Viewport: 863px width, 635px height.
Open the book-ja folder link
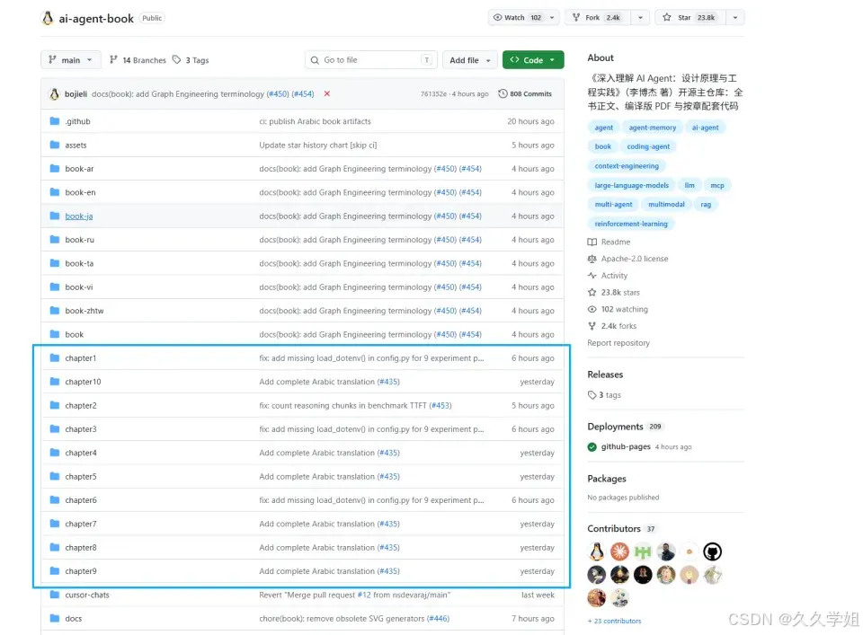[x=79, y=216]
